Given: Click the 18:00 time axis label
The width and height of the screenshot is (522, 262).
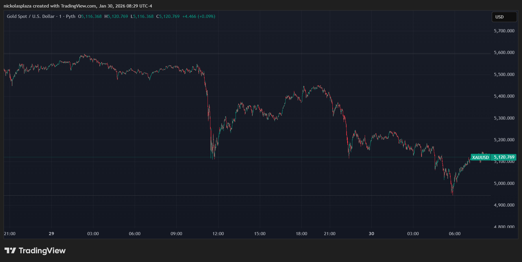Looking at the screenshot, I should tap(301, 234).
